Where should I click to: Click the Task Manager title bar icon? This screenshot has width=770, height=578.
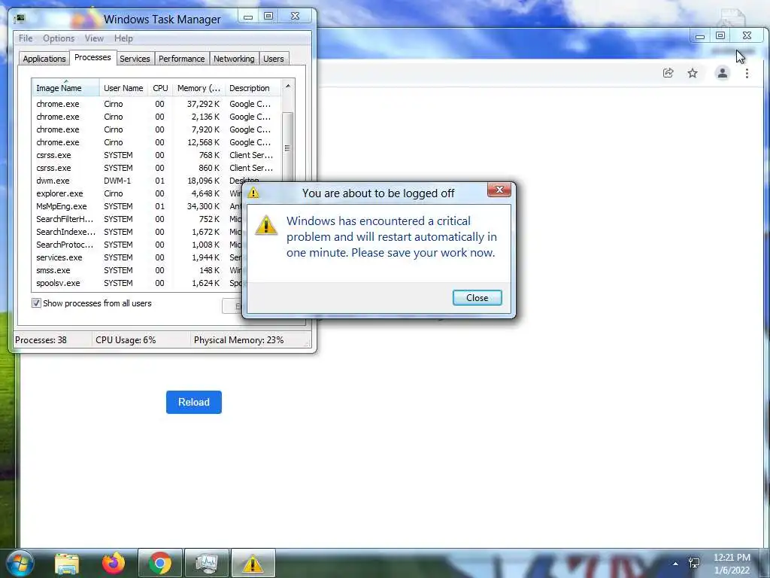tap(20, 19)
